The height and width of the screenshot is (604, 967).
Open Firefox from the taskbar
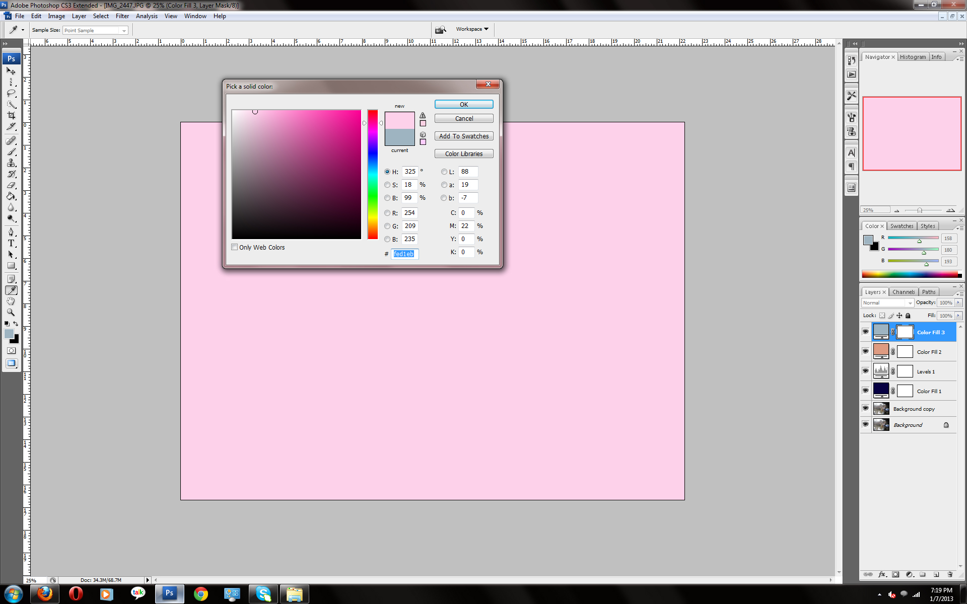click(45, 594)
